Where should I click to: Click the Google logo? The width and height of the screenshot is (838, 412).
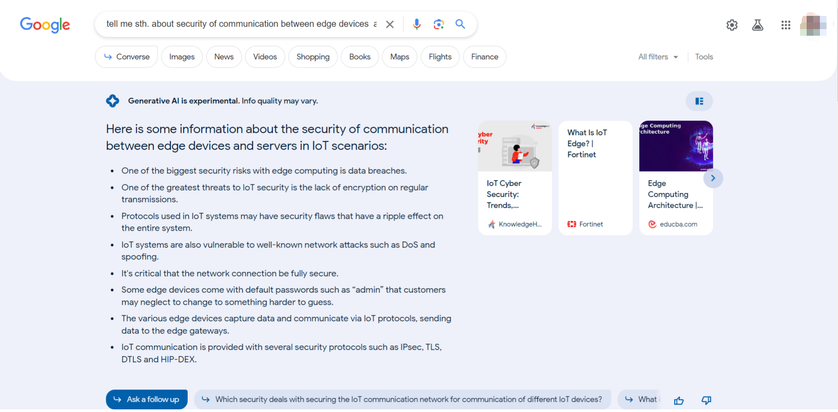(45, 25)
